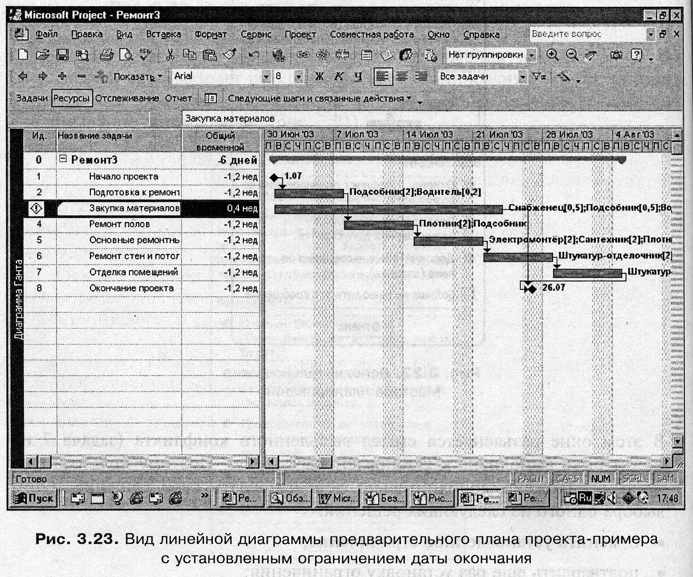Click the Copy Picture camera icon

[616, 55]
